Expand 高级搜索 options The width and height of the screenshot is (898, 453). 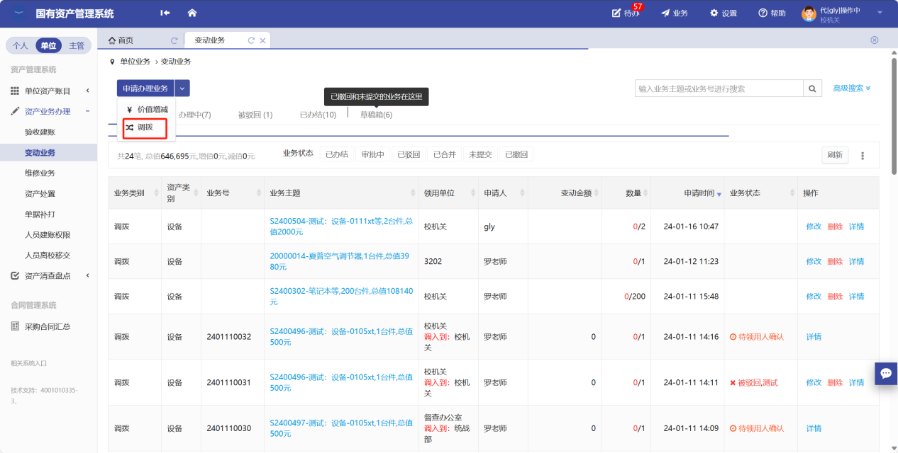point(851,88)
